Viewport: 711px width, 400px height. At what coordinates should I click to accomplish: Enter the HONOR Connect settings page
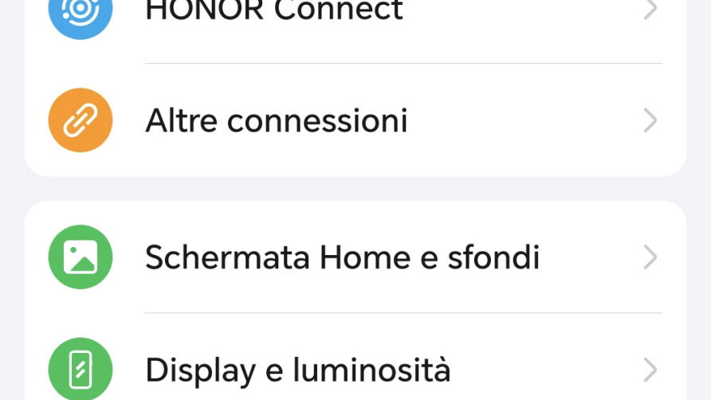coord(273,11)
